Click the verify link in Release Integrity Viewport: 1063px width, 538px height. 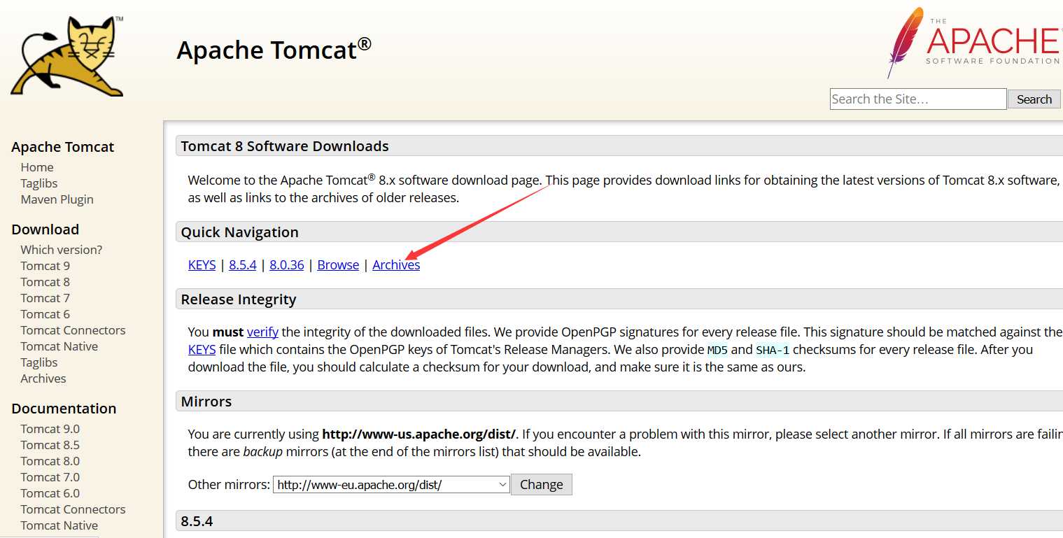click(x=262, y=332)
